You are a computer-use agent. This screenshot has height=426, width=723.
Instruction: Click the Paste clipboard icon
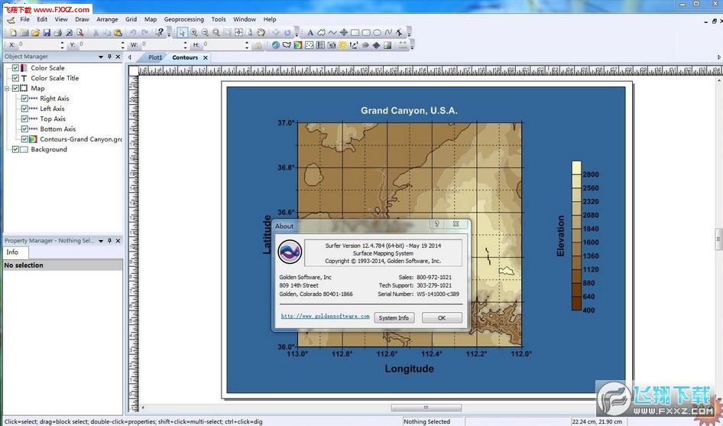pyautogui.click(x=118, y=33)
